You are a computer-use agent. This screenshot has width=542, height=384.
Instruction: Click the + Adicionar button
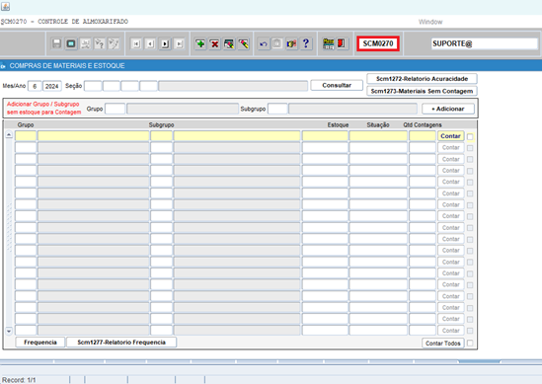point(448,109)
